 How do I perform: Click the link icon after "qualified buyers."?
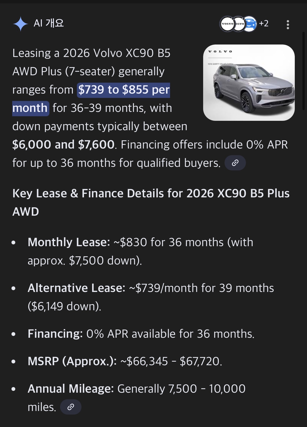[235, 163]
